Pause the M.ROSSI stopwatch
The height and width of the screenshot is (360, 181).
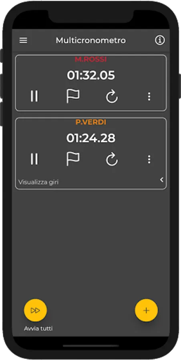point(34,96)
